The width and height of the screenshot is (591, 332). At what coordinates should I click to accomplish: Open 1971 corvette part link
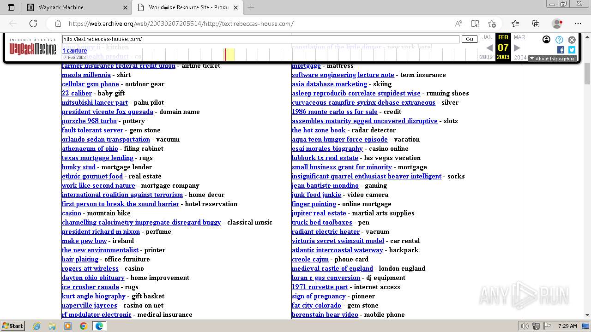[320, 287]
